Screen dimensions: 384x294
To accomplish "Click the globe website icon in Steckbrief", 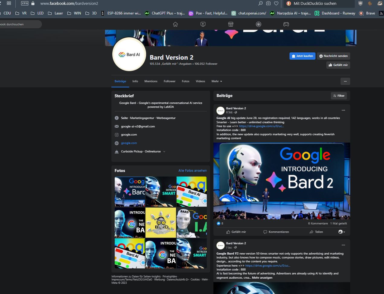I will pyautogui.click(x=117, y=143).
